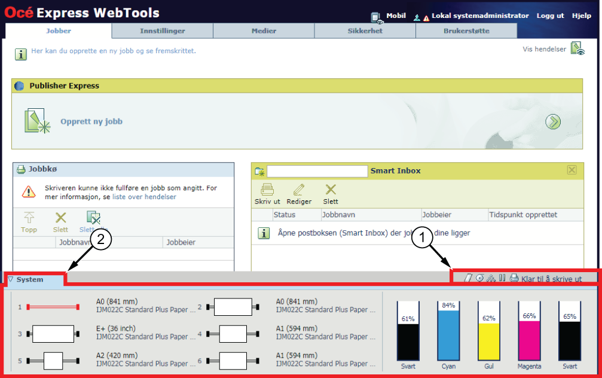The height and width of the screenshot is (378, 602).
Task: Click the info icon in the Smart Inbox list
Action: tap(264, 233)
